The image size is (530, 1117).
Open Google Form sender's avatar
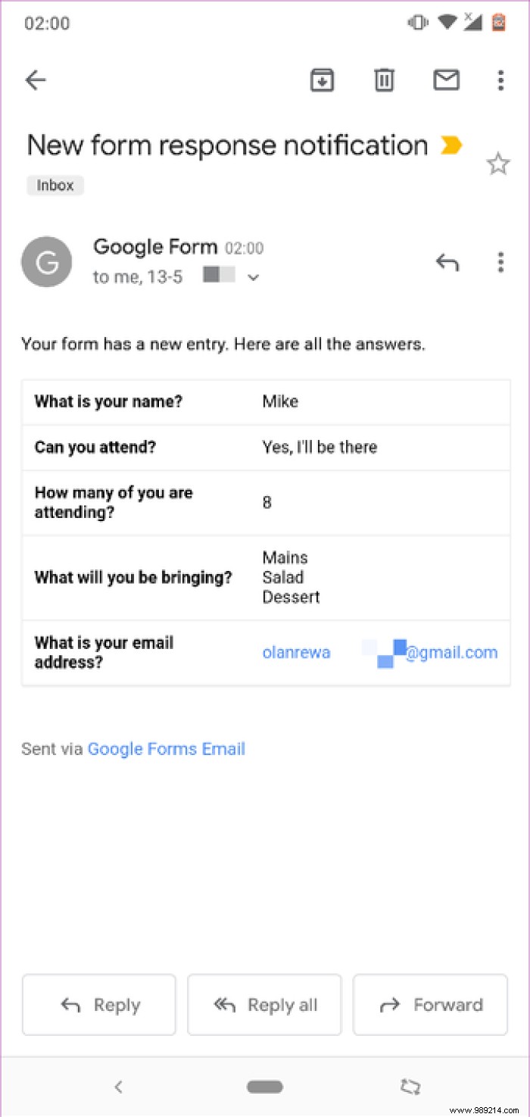(x=46, y=261)
